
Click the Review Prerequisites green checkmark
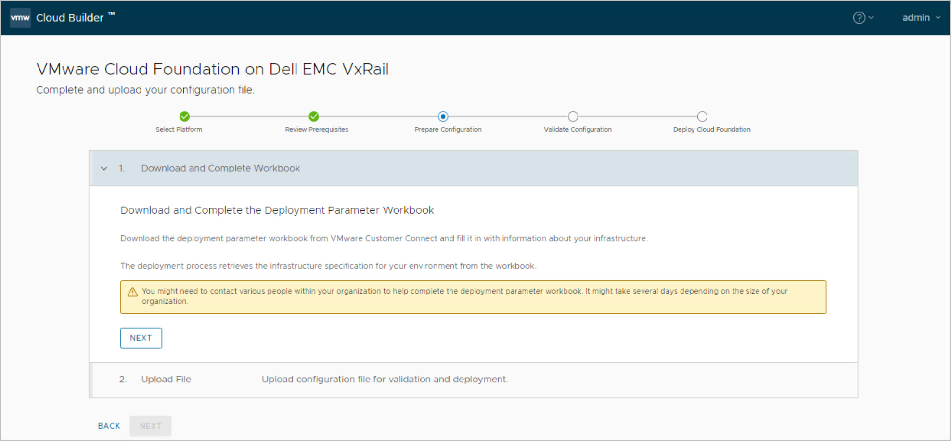[x=314, y=116]
